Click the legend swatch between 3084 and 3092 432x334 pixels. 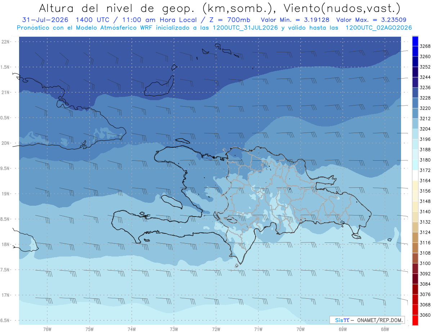[x=415, y=279]
